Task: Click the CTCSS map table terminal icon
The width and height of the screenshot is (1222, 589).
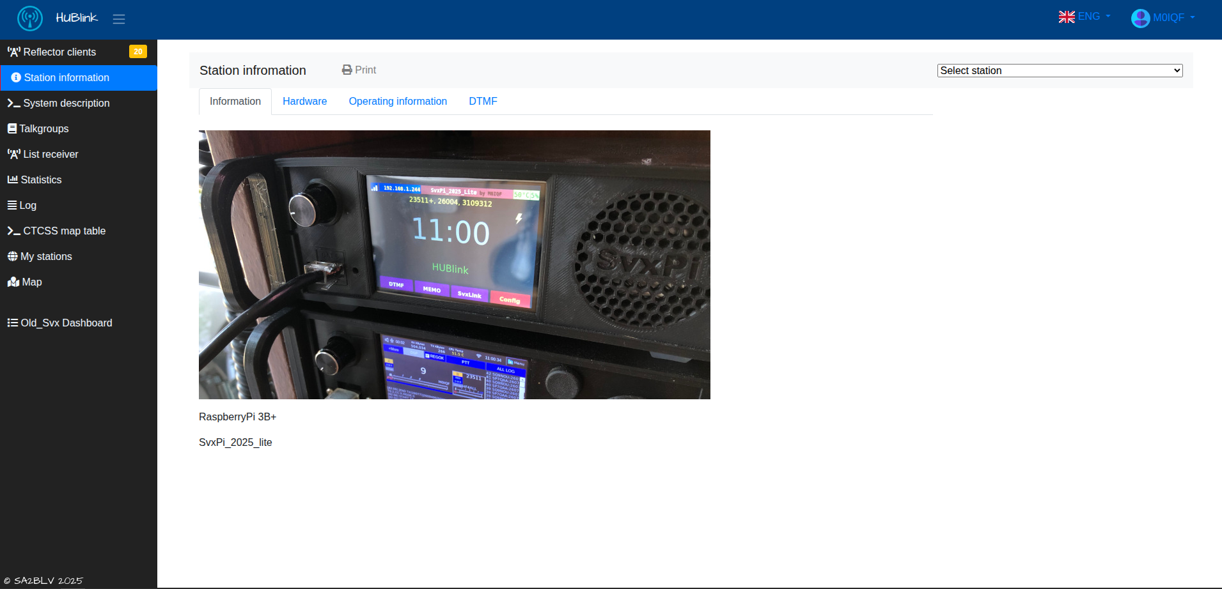Action: click(13, 231)
